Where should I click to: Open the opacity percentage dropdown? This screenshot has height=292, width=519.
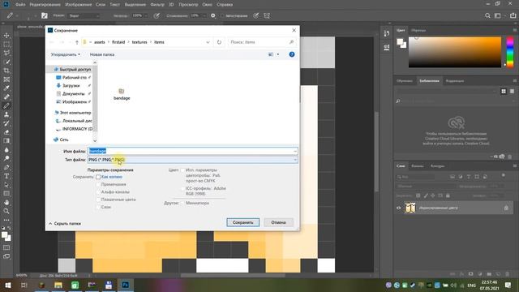(x=146, y=15)
